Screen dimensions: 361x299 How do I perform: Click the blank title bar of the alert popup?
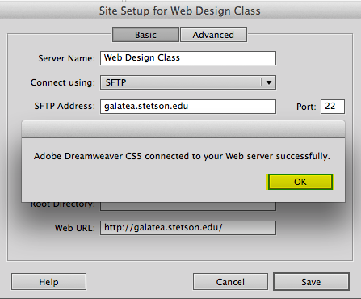point(183,129)
